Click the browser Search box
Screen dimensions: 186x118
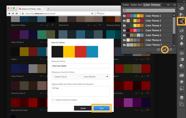point(108,14)
